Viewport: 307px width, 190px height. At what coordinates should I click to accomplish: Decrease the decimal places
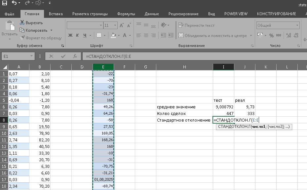point(296,35)
